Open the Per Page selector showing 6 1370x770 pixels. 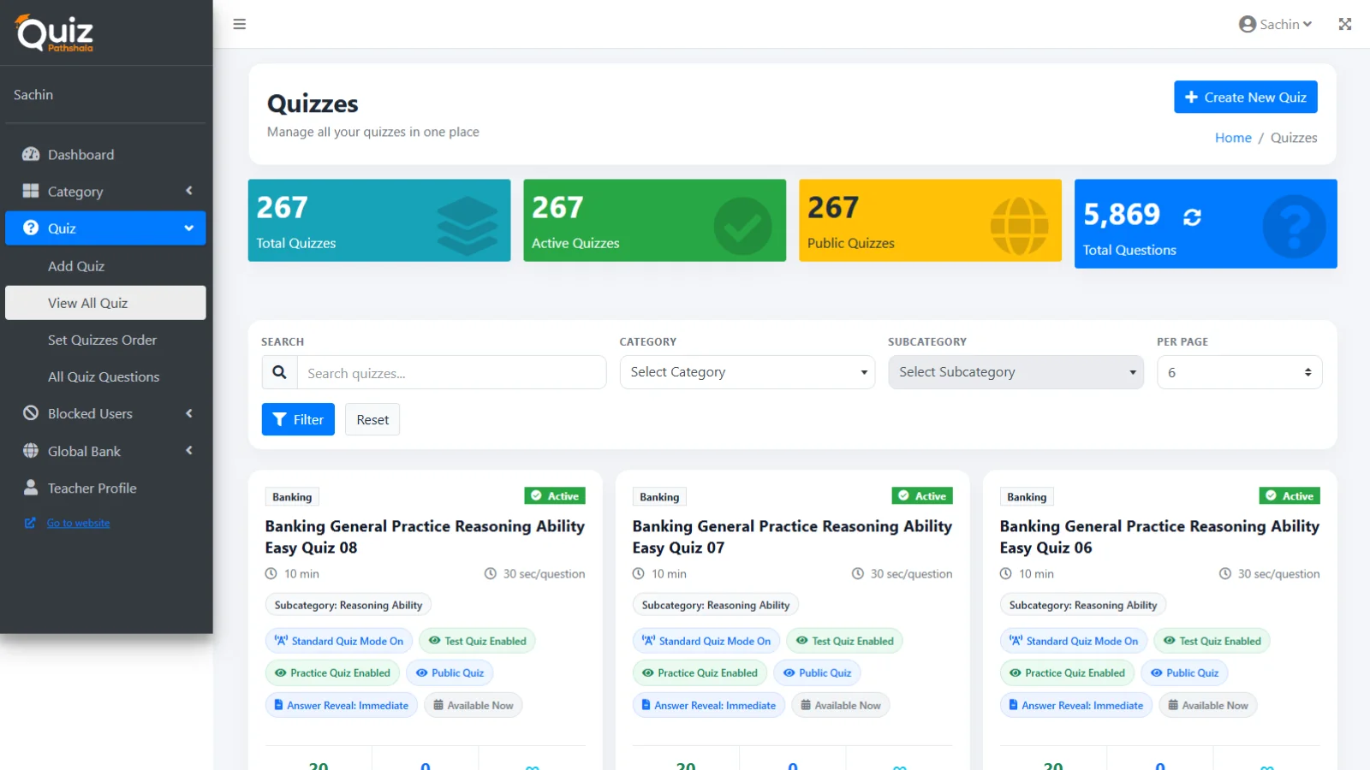(1240, 372)
